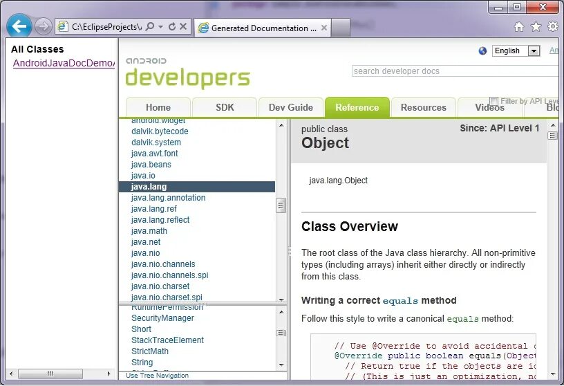Go to the browser Home page icon
Image resolution: width=564 pixels, height=386 pixels.
point(519,27)
